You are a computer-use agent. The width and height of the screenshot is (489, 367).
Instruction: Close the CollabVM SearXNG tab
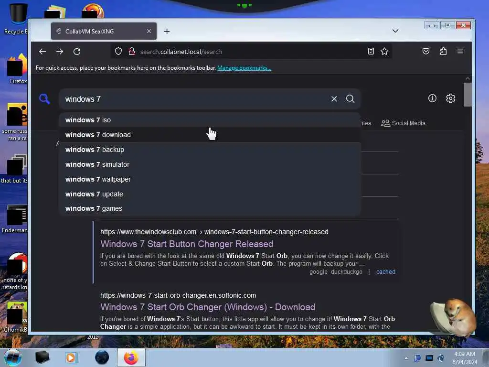(x=149, y=31)
